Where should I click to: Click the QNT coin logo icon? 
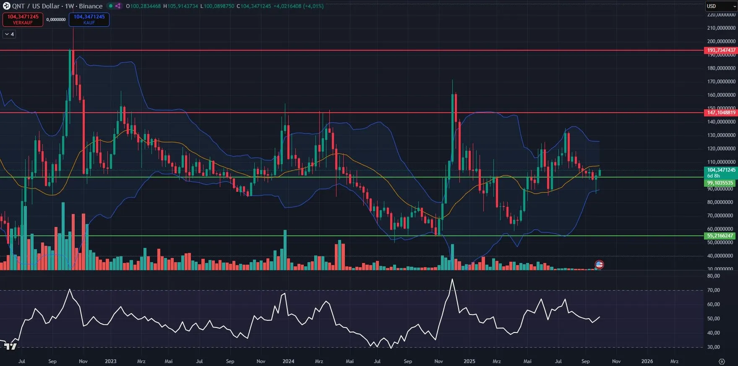(6, 6)
